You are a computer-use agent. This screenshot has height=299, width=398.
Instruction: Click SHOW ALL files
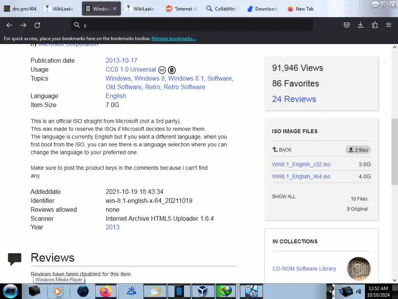tap(284, 197)
